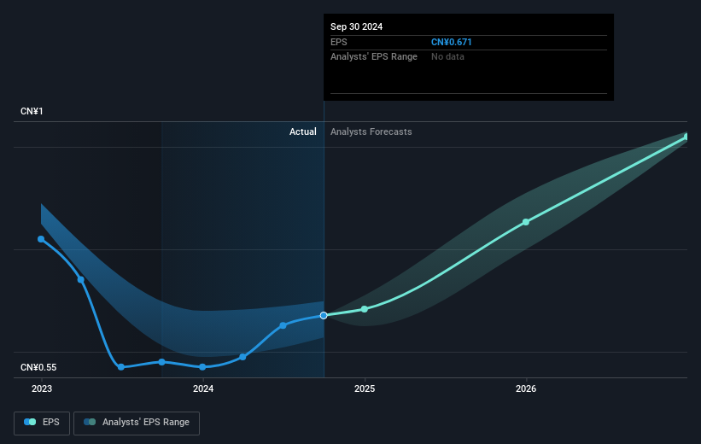
Task: Click the CN¥1 y-axis label
Action: pos(32,111)
